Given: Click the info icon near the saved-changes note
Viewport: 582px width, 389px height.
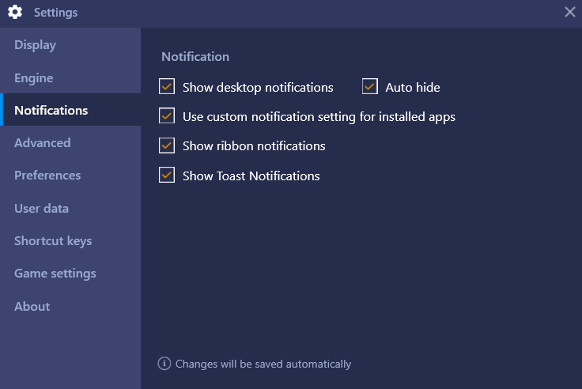Looking at the screenshot, I should [164, 364].
